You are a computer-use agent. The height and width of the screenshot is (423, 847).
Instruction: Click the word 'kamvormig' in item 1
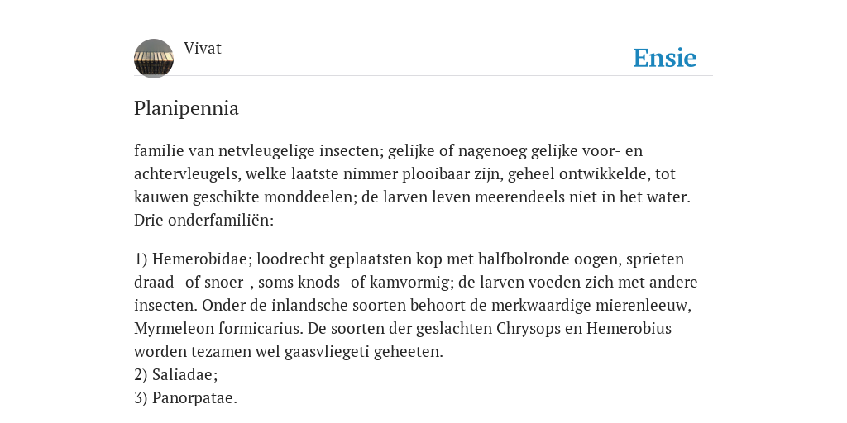[405, 283]
